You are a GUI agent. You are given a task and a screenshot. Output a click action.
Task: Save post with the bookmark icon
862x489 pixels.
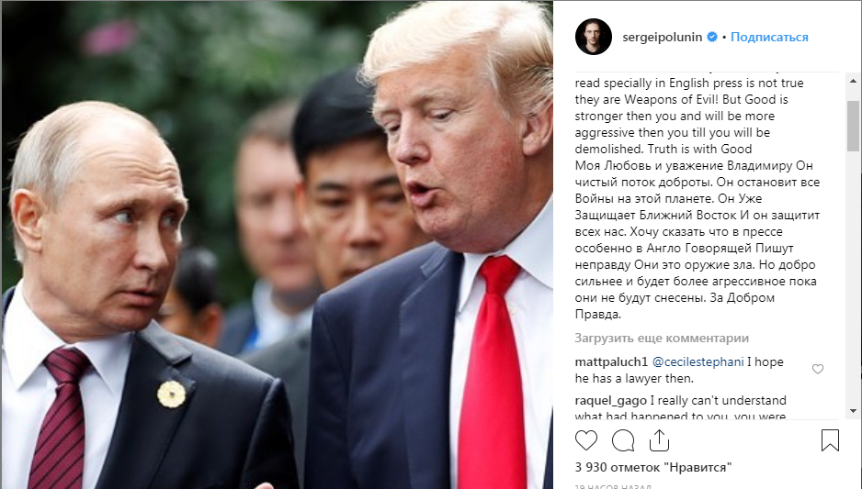coord(830,440)
